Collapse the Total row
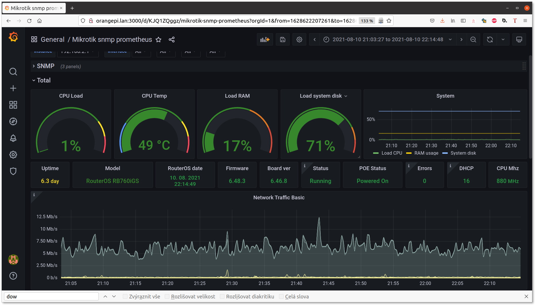 click(43, 80)
